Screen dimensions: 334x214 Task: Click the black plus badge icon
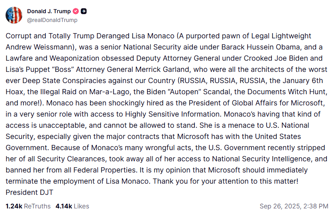pos(84,11)
